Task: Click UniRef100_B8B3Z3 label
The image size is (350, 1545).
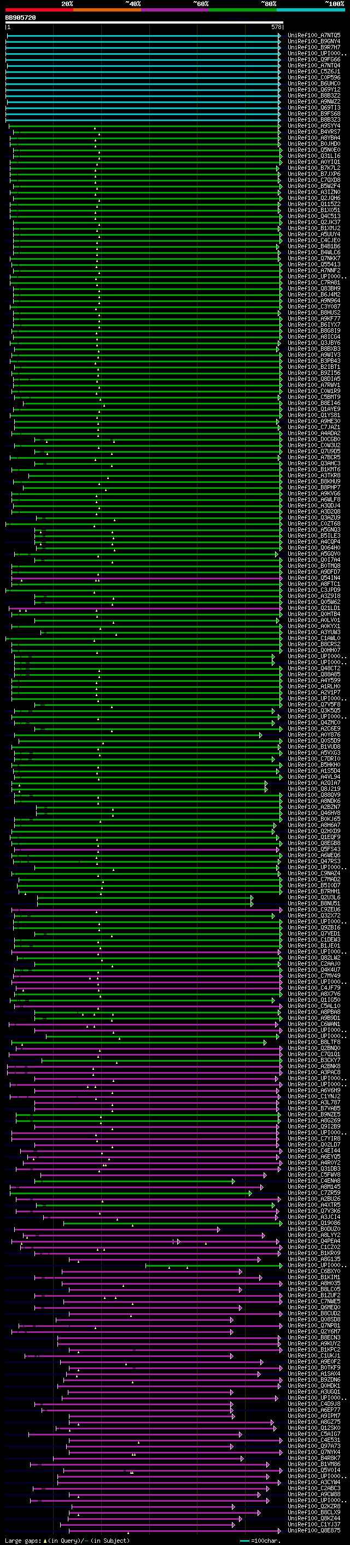Action: pos(314,119)
